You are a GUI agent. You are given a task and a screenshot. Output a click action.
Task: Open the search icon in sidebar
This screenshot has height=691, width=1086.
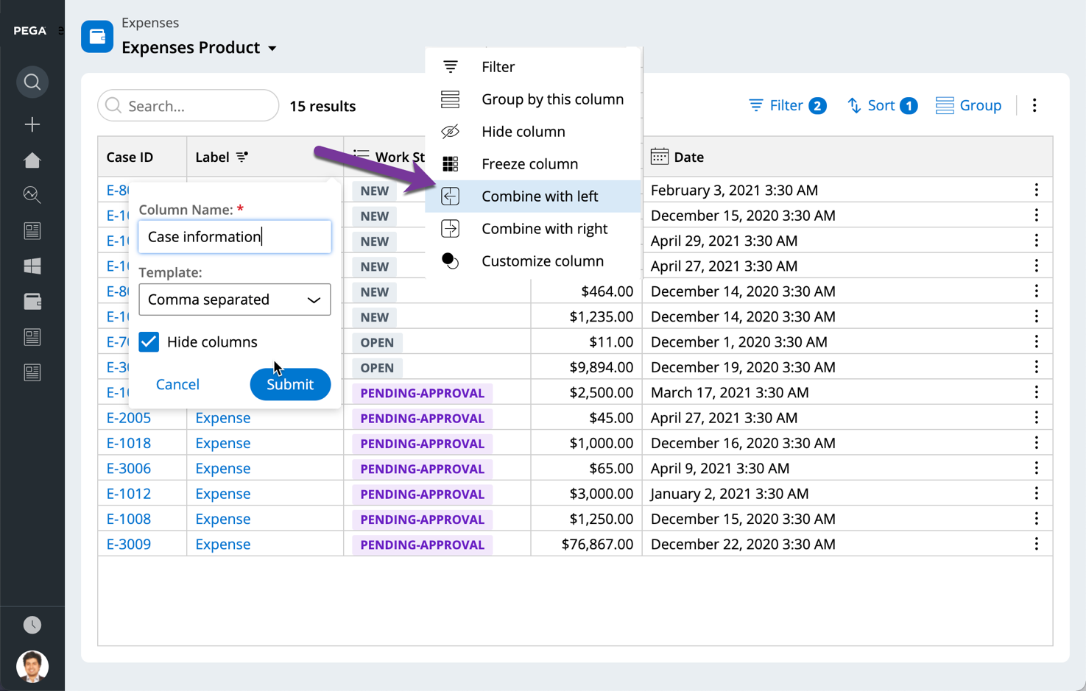coord(32,82)
